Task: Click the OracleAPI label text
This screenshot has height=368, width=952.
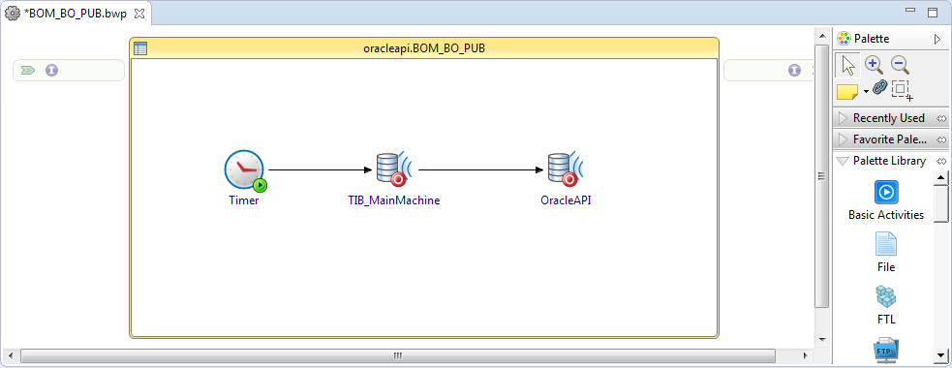Action: (566, 200)
